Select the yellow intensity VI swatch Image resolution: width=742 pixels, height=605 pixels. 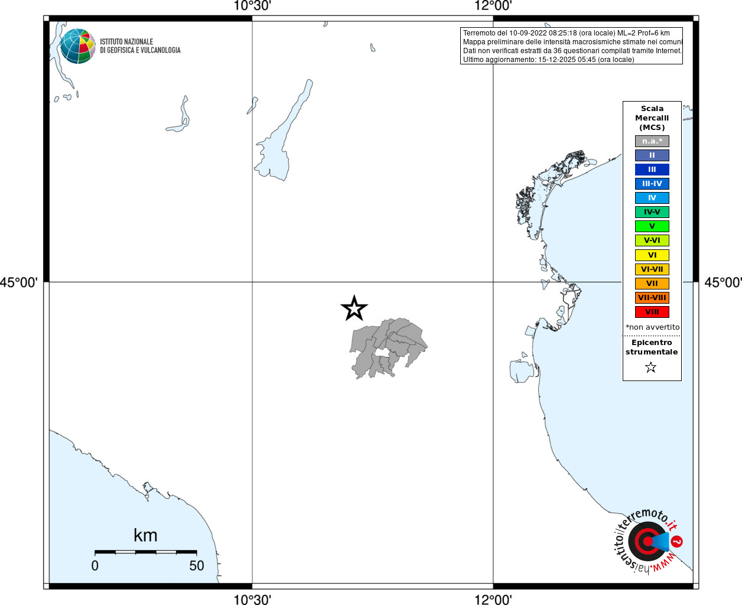pos(652,255)
